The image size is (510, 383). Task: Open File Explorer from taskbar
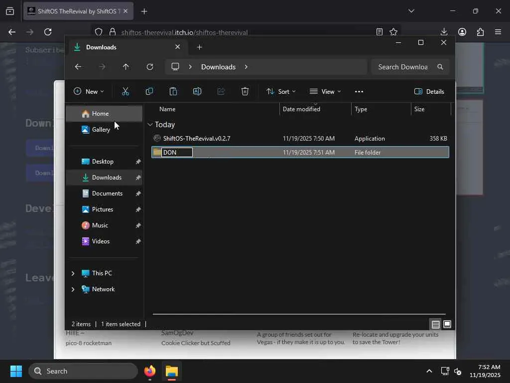click(172, 371)
